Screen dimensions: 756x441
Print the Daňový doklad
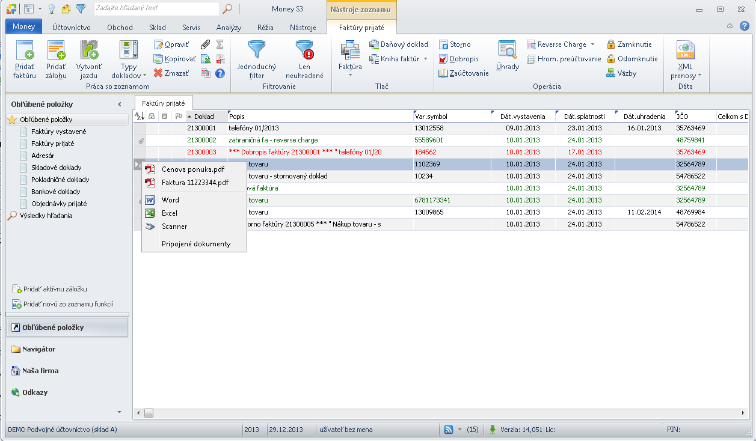[x=399, y=44]
